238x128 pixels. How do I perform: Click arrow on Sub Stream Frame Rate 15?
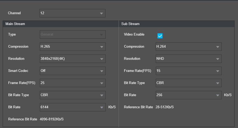point(218,71)
